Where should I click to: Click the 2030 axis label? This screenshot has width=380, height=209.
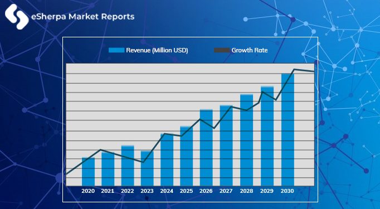pos(288,191)
